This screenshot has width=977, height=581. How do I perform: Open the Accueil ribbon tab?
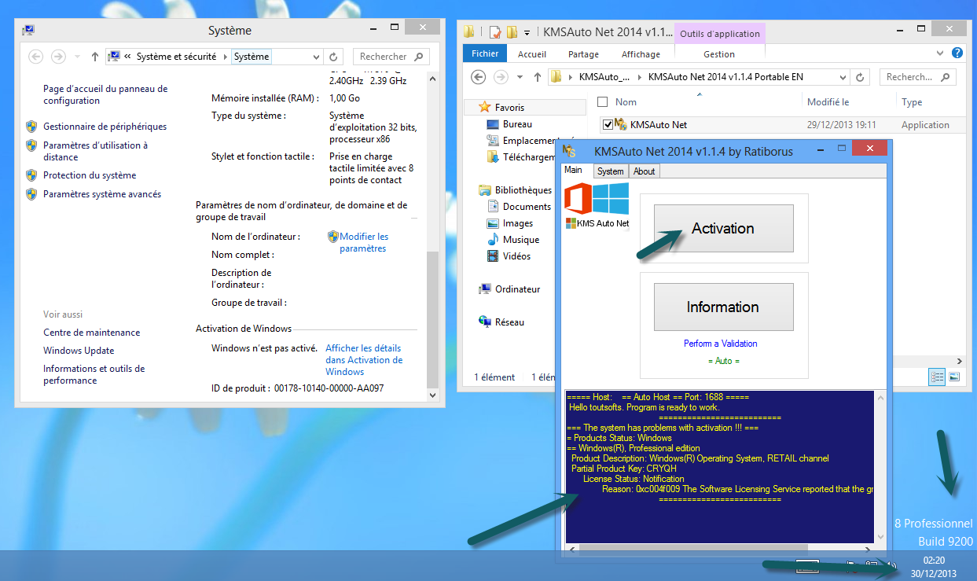532,54
